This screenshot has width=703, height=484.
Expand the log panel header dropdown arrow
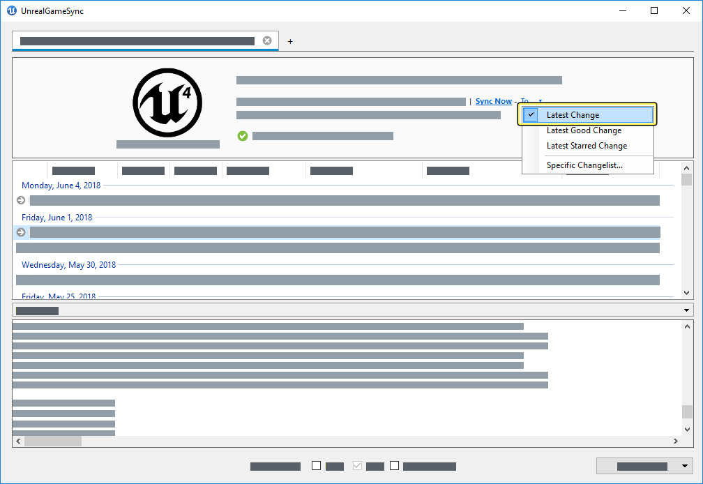pos(686,310)
